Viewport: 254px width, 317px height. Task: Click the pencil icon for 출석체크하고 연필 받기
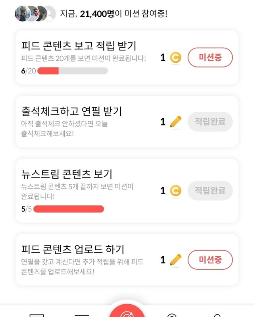tap(175, 122)
